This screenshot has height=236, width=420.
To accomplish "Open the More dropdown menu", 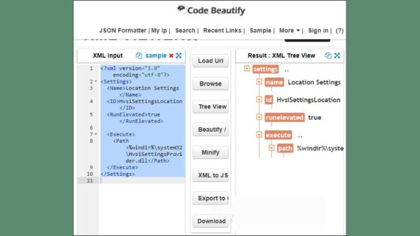I will tap(290, 31).
